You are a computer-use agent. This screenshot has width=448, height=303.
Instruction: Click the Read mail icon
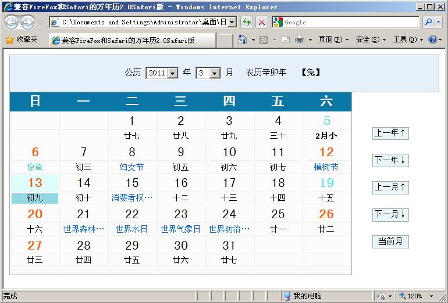pyautogui.click(x=286, y=39)
